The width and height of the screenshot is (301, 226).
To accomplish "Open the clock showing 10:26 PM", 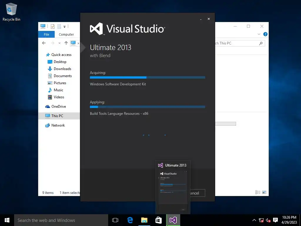I will click(x=289, y=220).
